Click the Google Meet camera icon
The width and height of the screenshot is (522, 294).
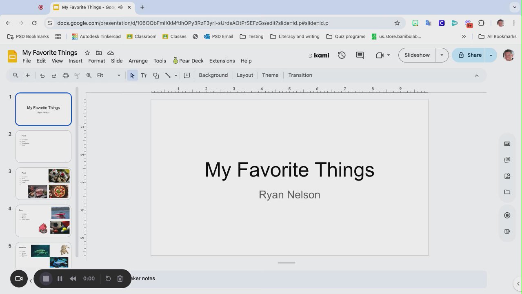(x=380, y=55)
